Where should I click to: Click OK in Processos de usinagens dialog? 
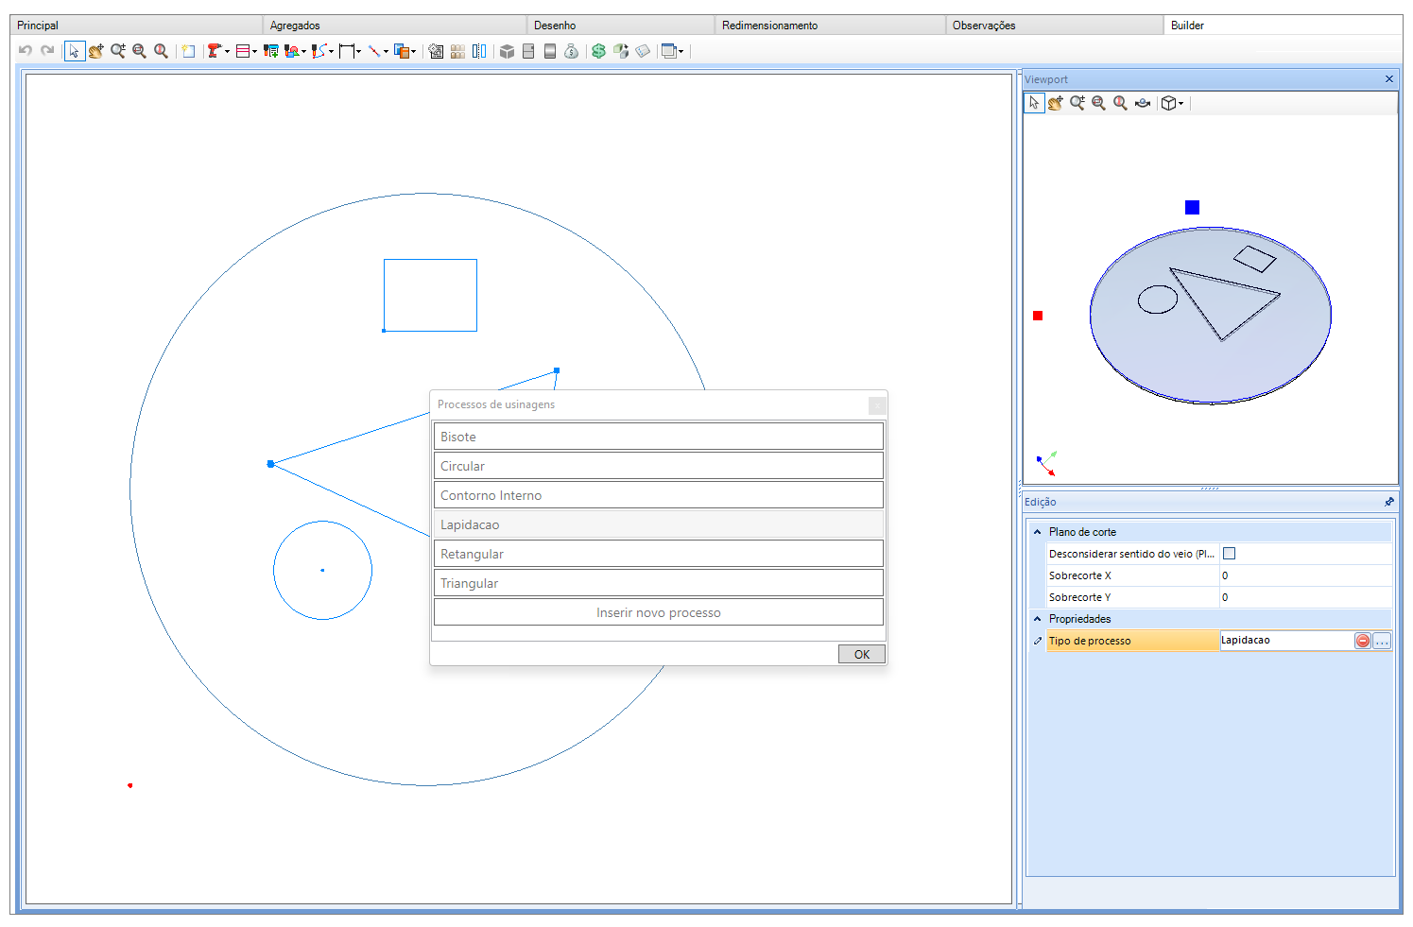tap(862, 654)
